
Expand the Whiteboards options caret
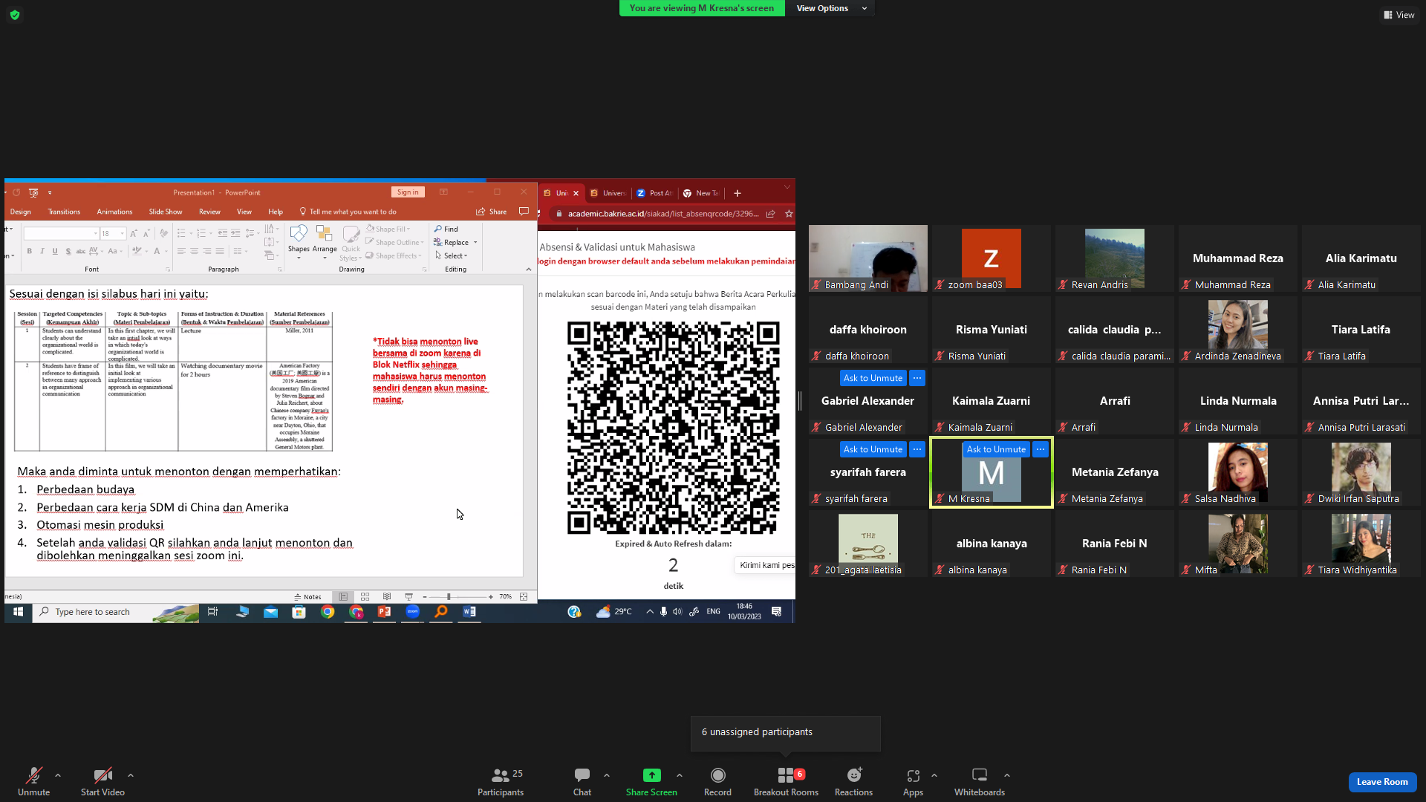(1007, 775)
